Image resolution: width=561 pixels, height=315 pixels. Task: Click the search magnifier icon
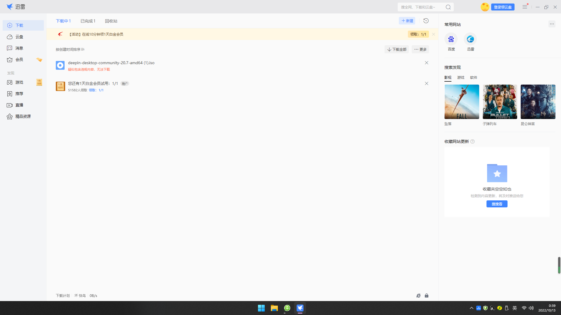coord(448,7)
